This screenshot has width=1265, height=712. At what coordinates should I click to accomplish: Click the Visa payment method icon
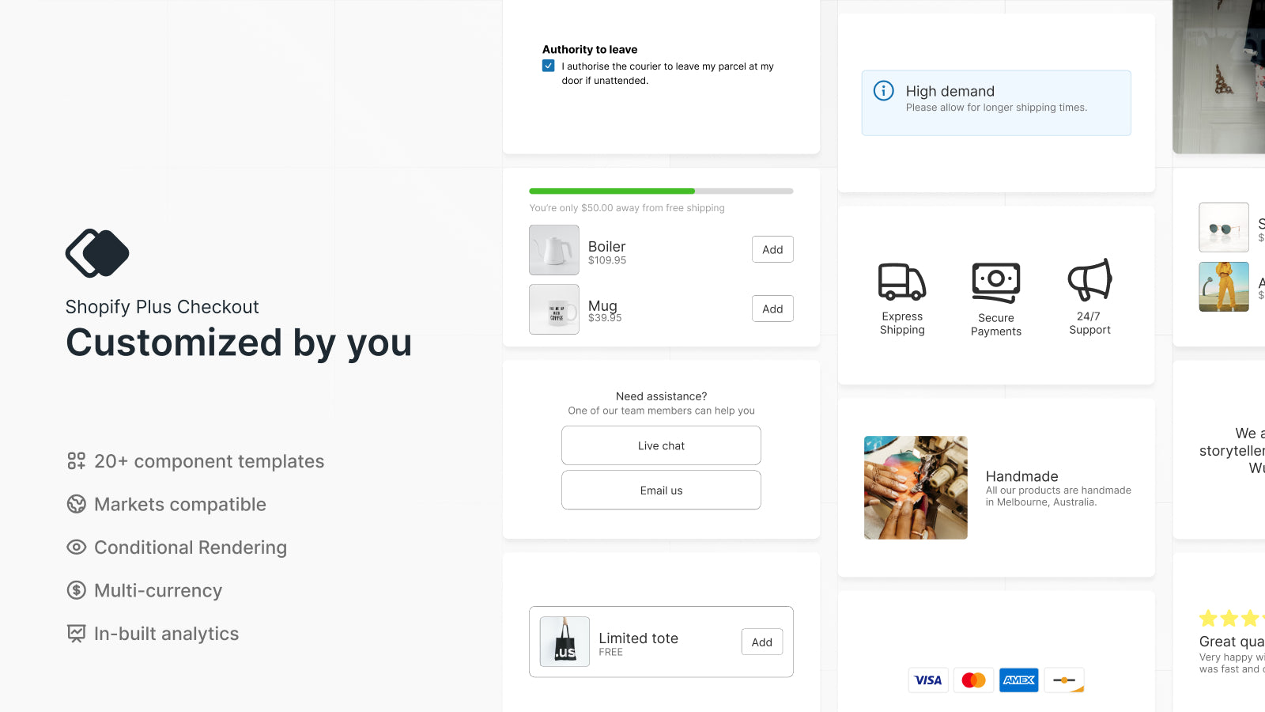[927, 680]
